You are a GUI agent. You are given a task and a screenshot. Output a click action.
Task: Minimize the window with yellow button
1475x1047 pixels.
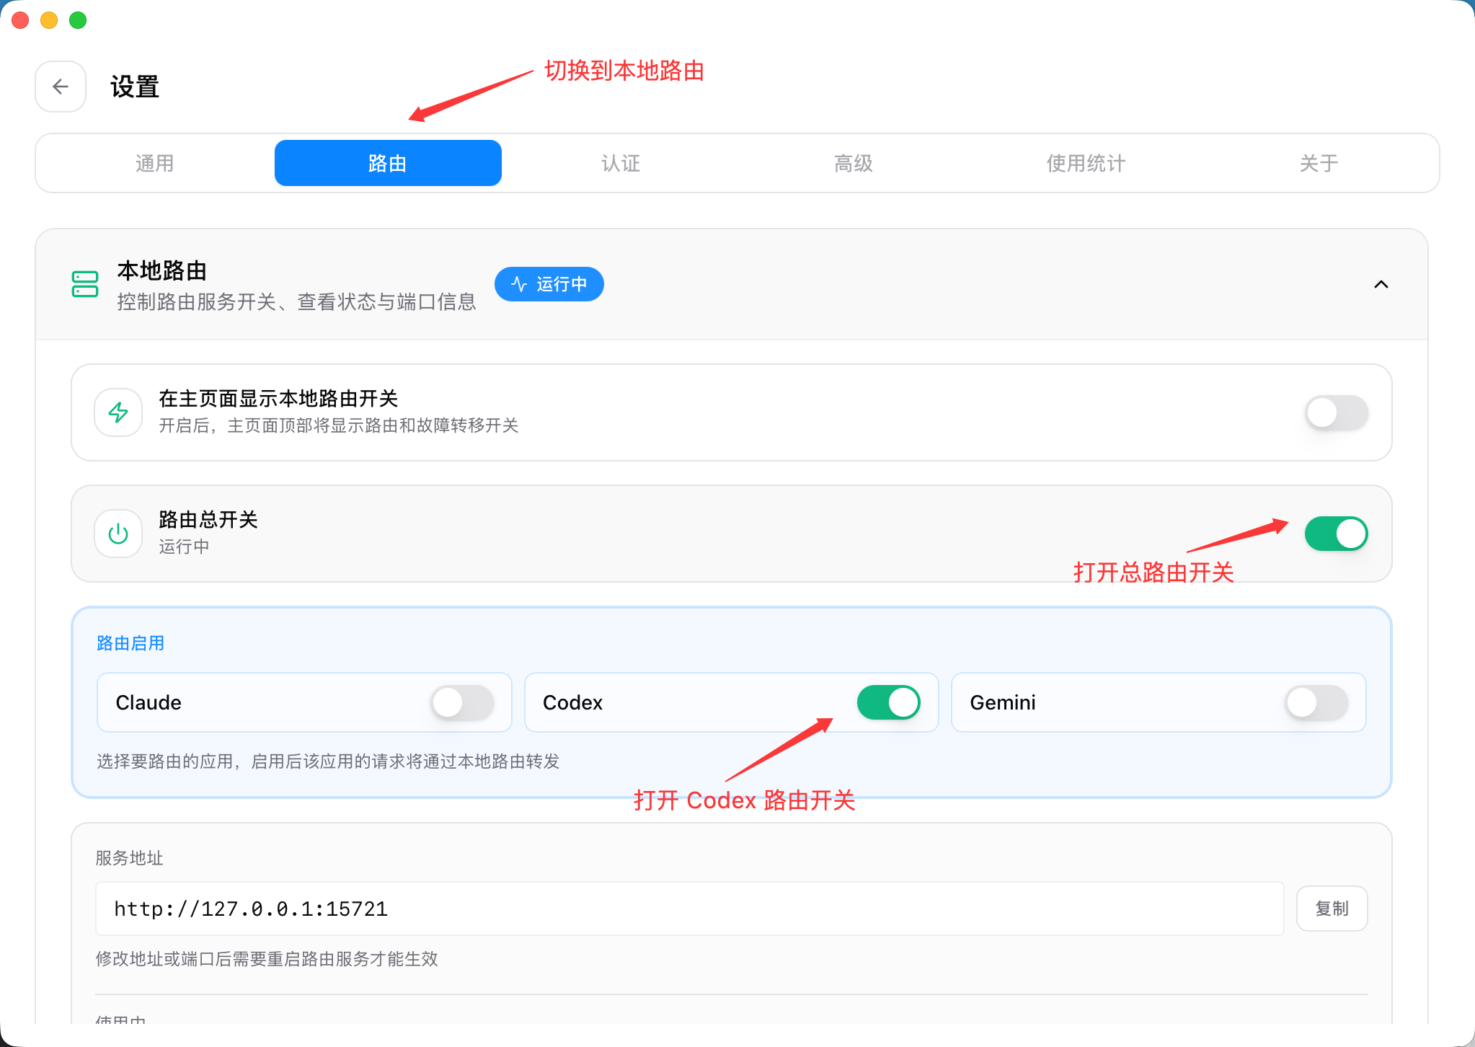tap(49, 20)
